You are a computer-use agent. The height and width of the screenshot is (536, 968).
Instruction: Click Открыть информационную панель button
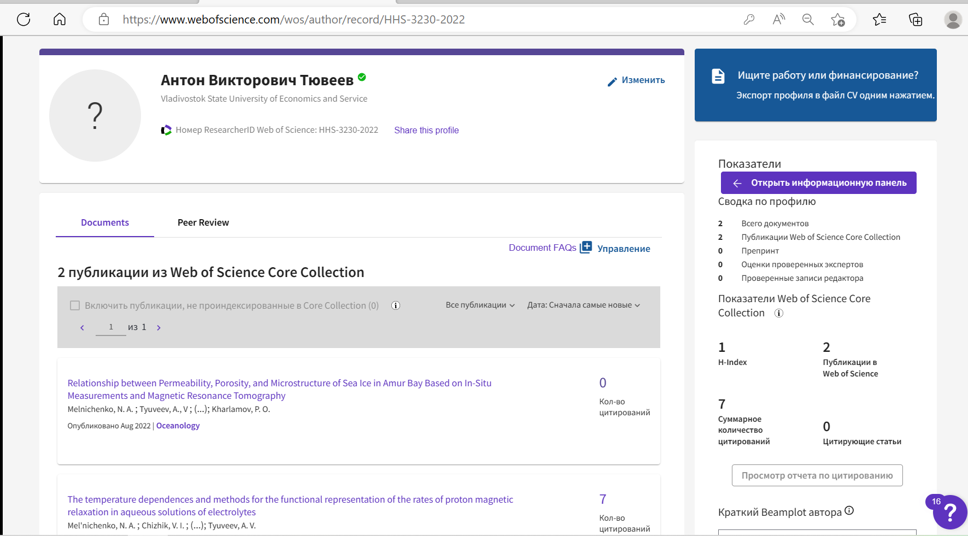(x=818, y=183)
